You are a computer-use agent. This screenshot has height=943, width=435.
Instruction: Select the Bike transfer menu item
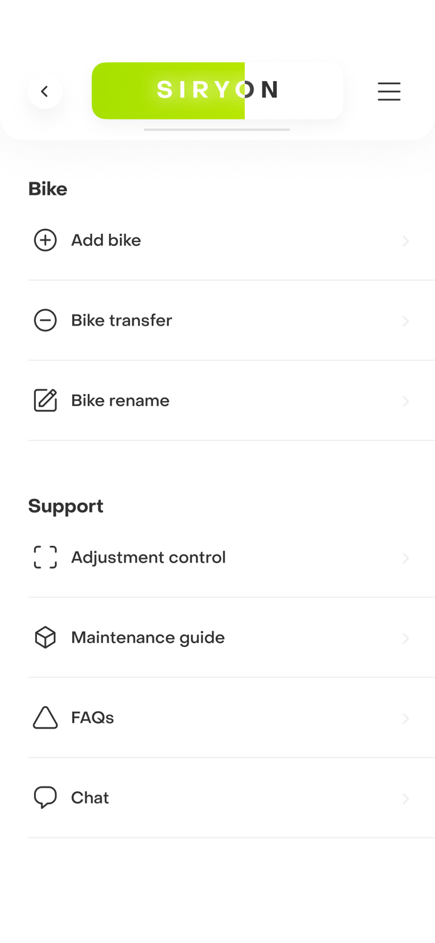[x=121, y=321]
